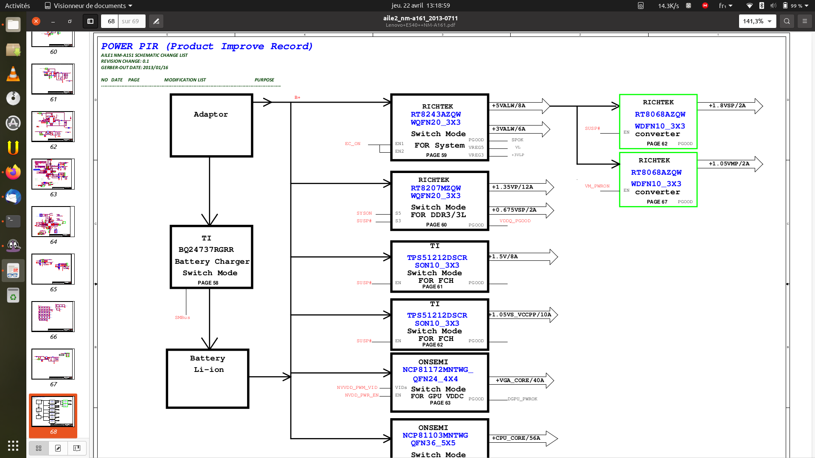Click the network speed 14.3K/s indicator
Viewport: 815px width, 458px height.
tap(669, 6)
